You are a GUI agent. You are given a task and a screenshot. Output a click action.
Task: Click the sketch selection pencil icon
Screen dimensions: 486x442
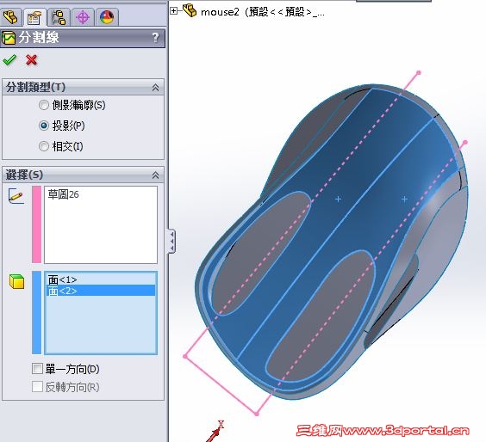point(16,196)
